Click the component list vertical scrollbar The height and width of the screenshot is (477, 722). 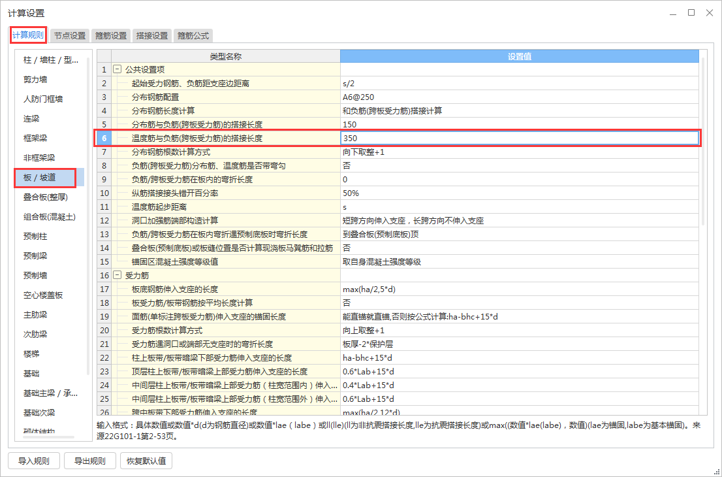pos(88,215)
